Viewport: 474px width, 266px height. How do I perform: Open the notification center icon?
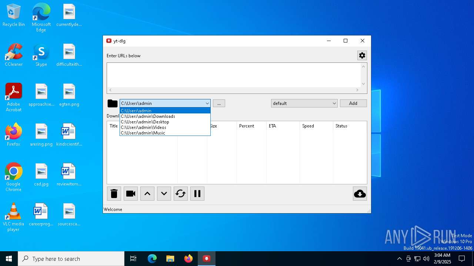462,259
